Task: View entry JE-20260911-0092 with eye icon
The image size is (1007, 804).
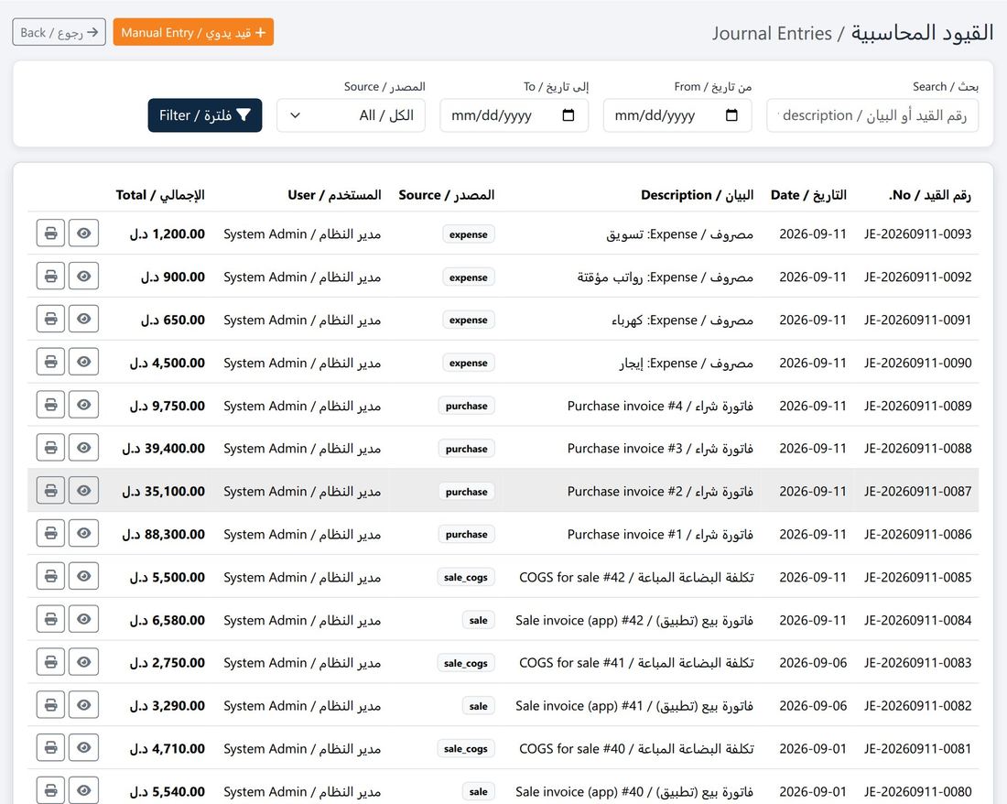Action: coord(83,277)
